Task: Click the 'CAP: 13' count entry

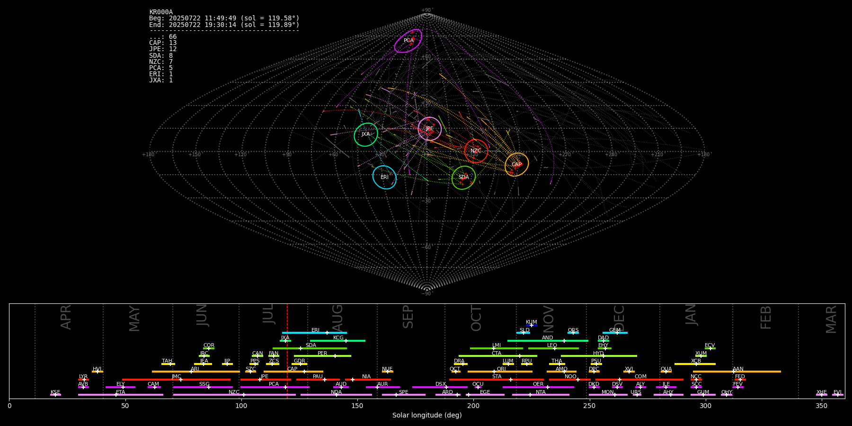Action: (163, 43)
